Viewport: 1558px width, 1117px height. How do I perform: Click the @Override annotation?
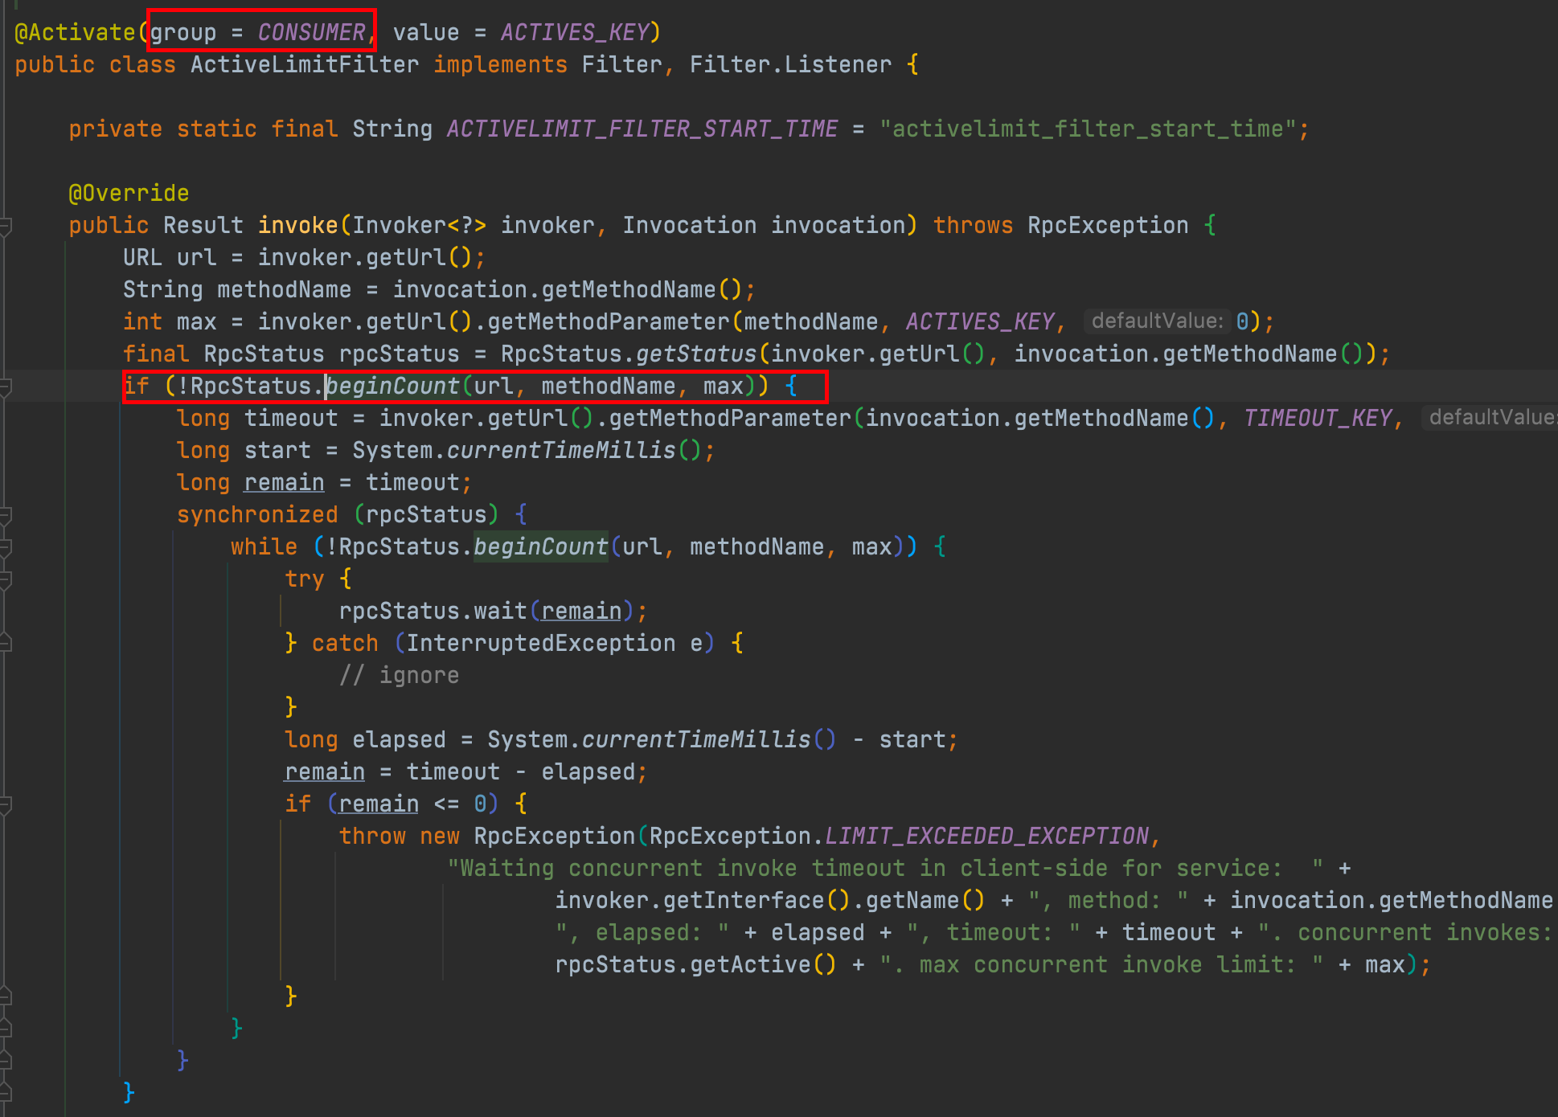(129, 194)
